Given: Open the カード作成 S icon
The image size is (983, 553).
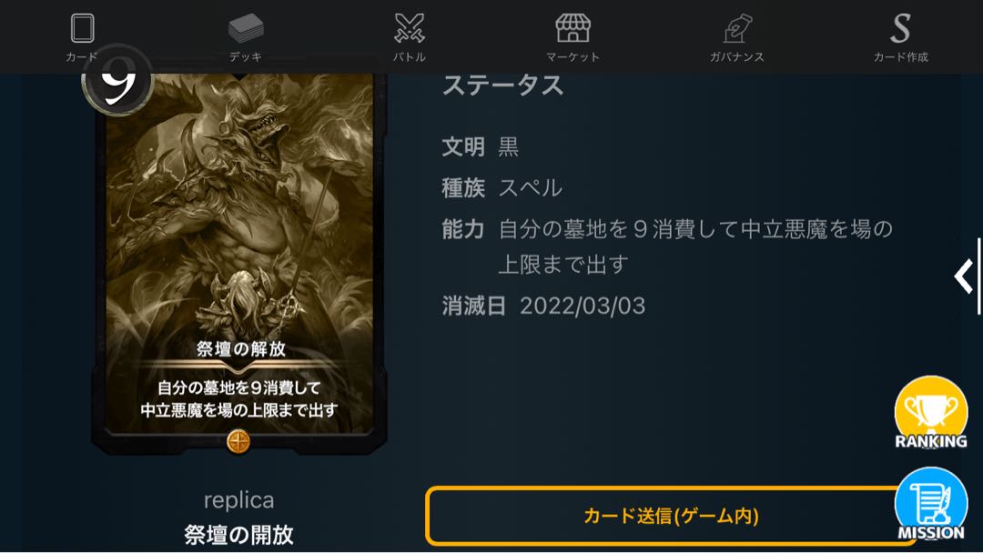Looking at the screenshot, I should (x=900, y=28).
